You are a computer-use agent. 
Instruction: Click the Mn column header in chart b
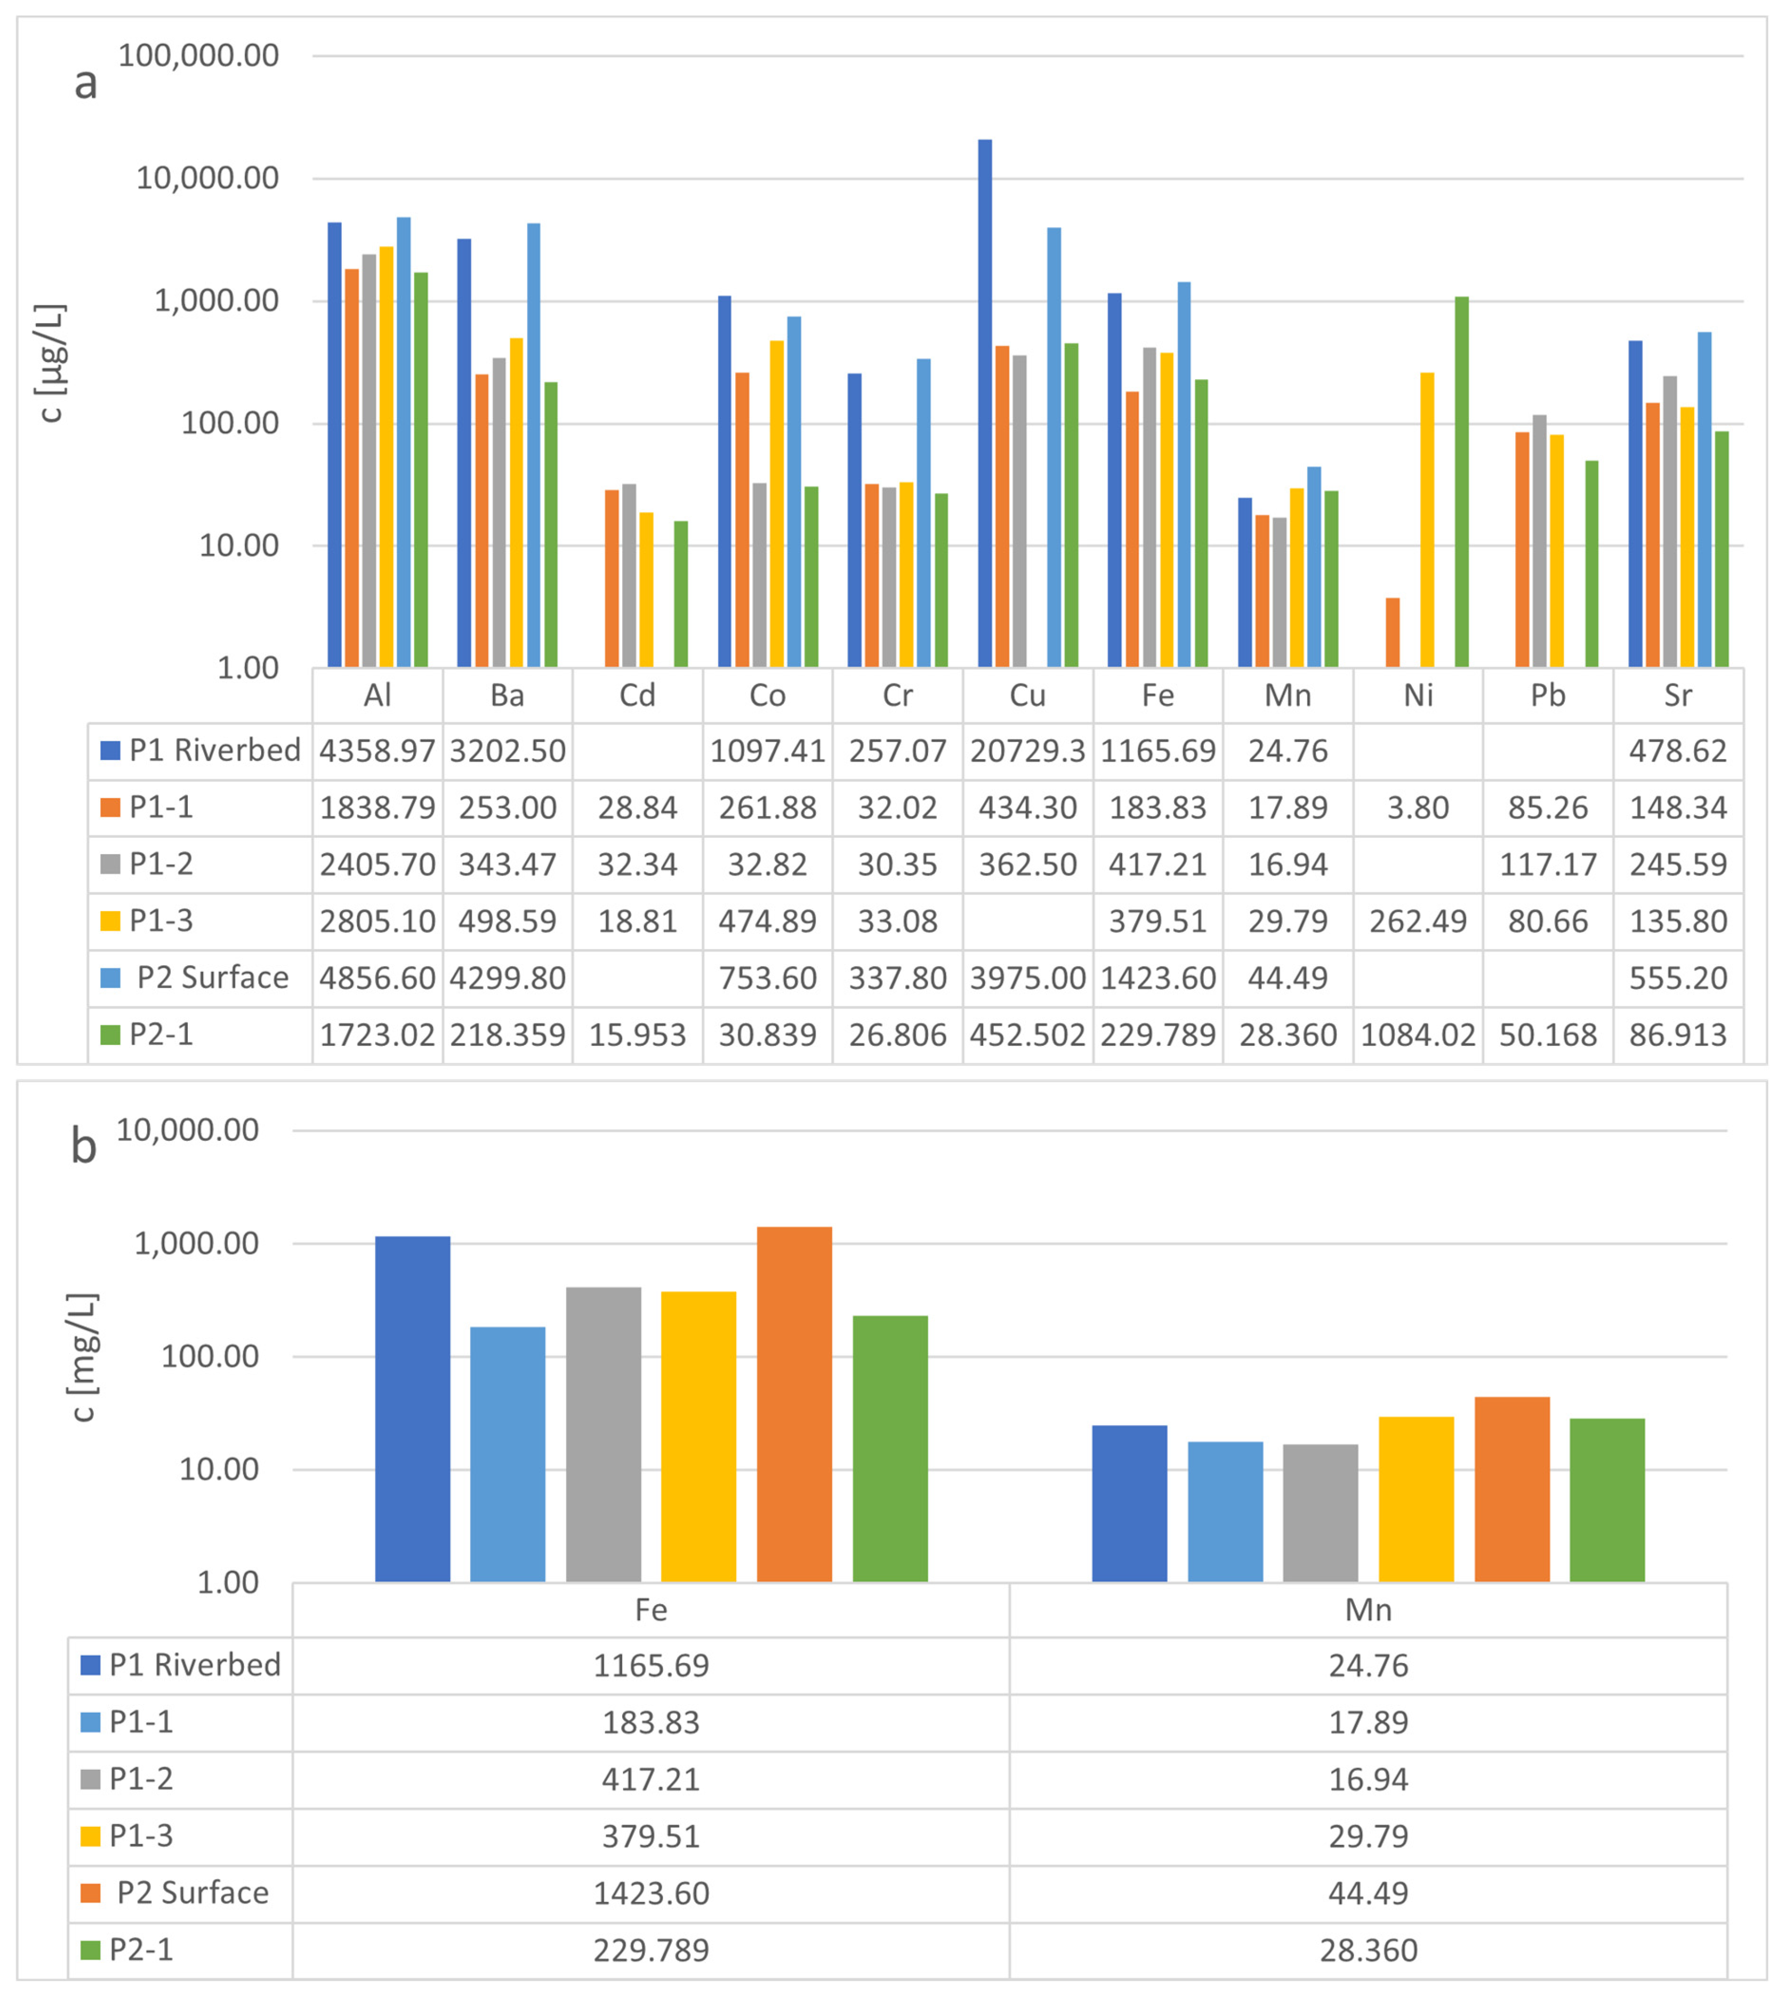1367,1610
